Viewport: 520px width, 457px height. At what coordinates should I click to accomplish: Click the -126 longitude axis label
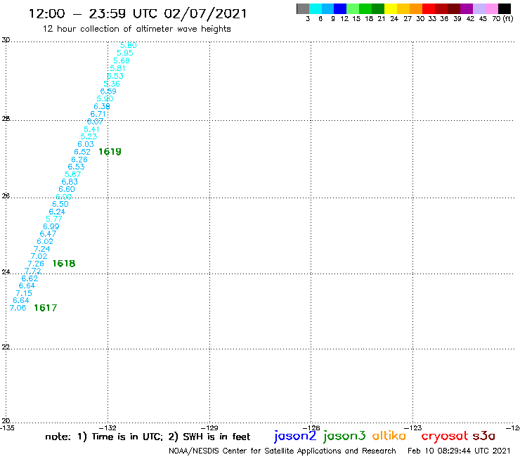pyautogui.click(x=311, y=427)
